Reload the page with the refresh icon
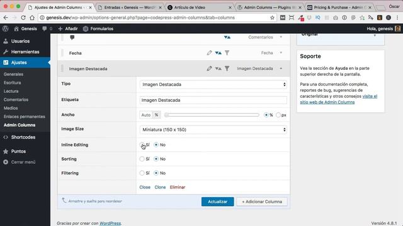 (x=23, y=18)
